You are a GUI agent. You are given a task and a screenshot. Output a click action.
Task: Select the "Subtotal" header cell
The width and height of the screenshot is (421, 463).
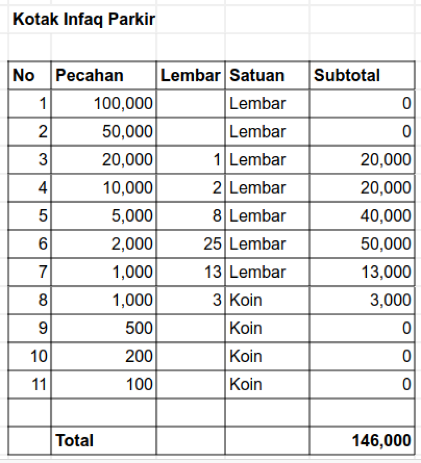(x=362, y=75)
